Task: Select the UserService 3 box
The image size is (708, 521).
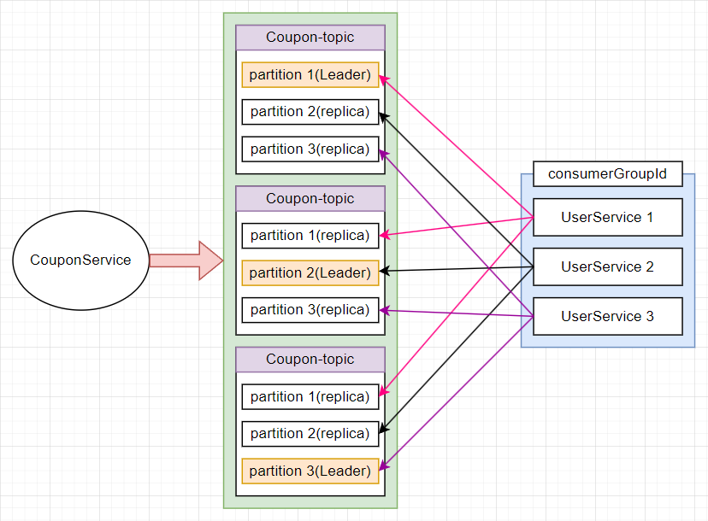Action: click(608, 316)
